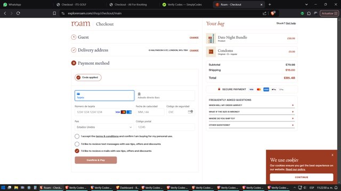
Task: Open the terms & conditions link
Action: click(107, 136)
